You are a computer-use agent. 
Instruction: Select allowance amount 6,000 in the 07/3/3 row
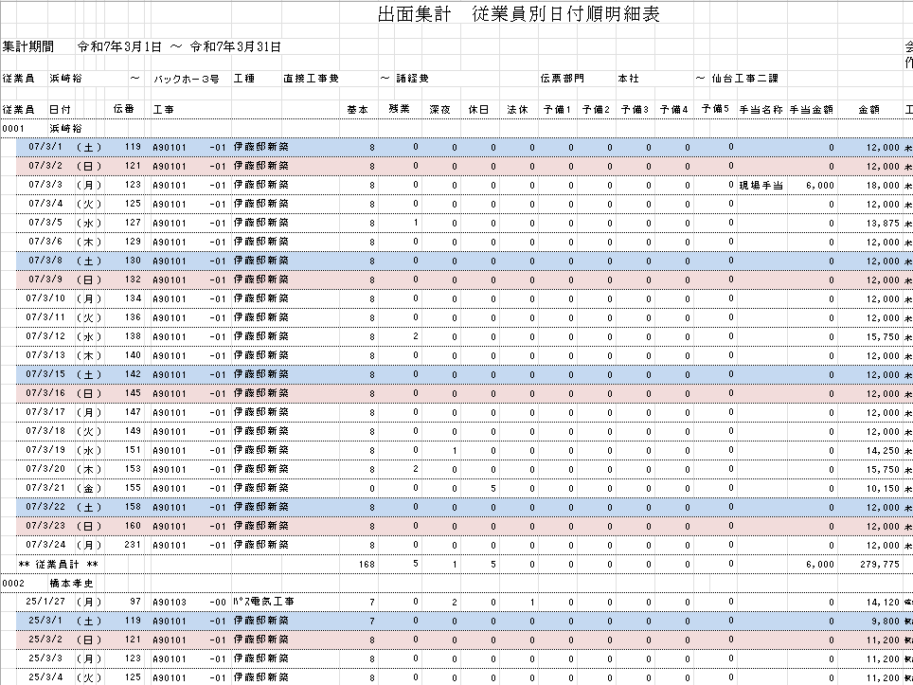pyautogui.click(x=820, y=186)
